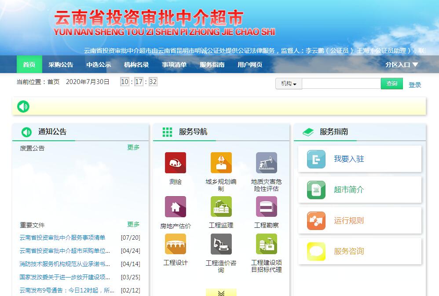Screen dimensions: 439x296
Task: Open the 机构 search type dropdown
Action: (289, 84)
